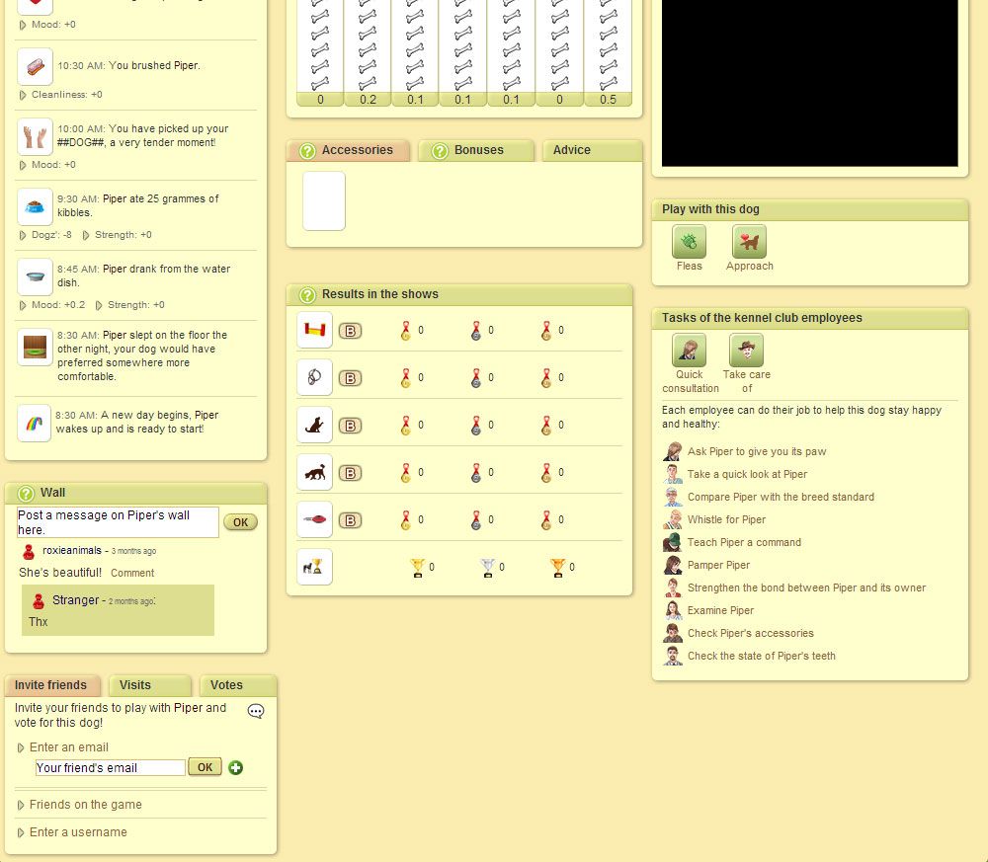Expand Cleanliness: +0 detail arrow
The width and height of the screenshot is (988, 862).
tap(23, 95)
